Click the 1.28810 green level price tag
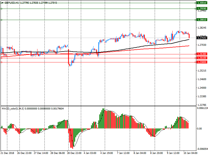This screenshot has height=156, width=208. pyautogui.click(x=202, y=20)
